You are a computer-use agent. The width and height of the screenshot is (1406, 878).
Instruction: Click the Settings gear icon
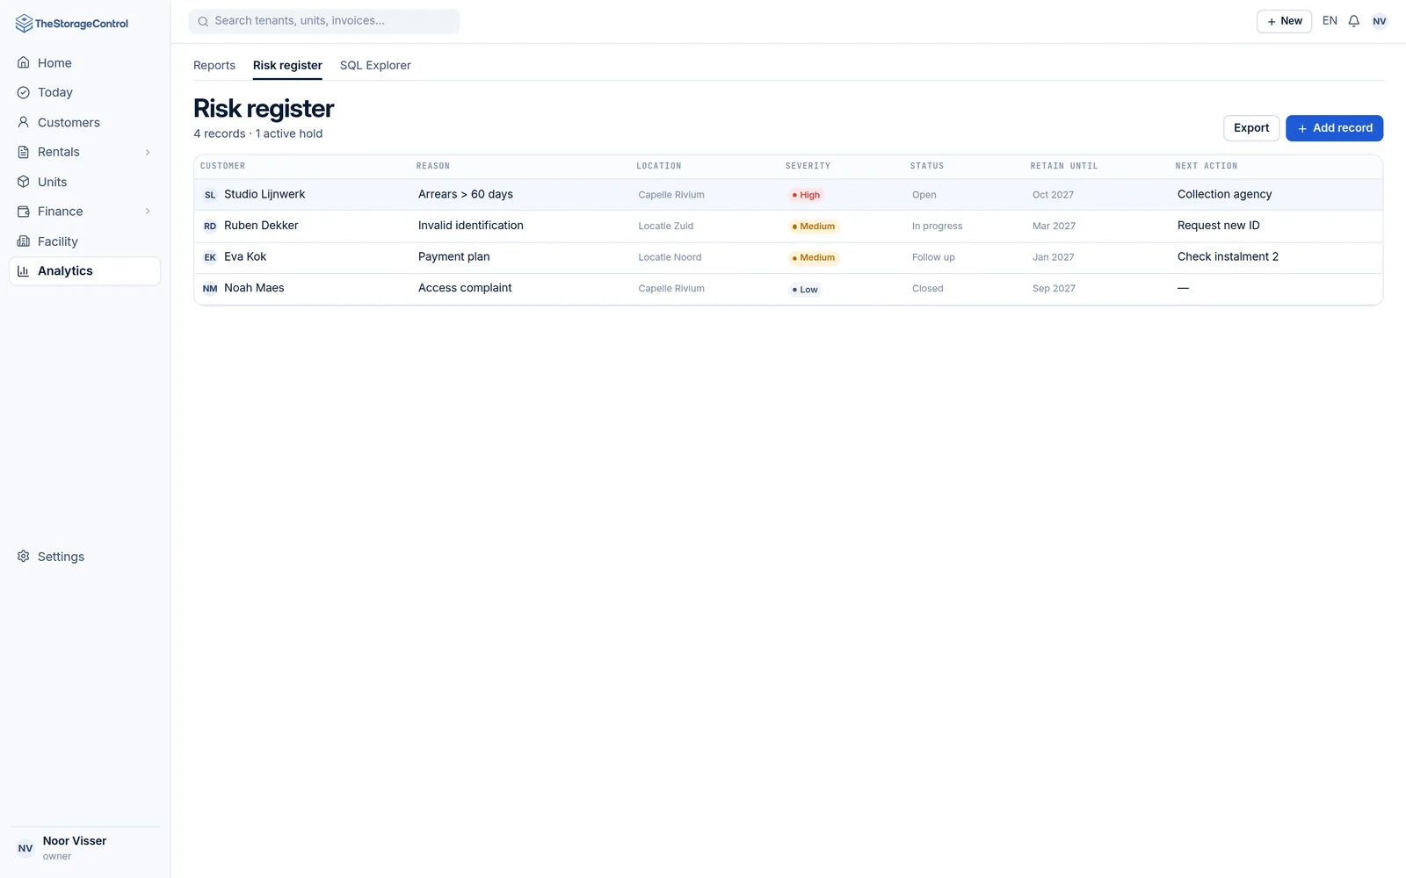(x=24, y=557)
